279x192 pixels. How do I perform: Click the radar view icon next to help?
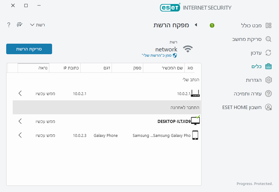(x=20, y=25)
